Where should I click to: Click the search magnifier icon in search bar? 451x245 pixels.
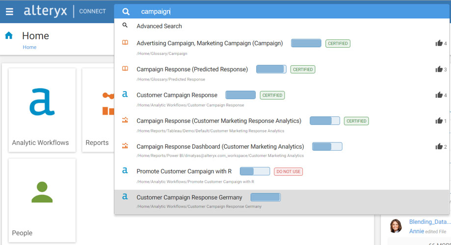[126, 11]
